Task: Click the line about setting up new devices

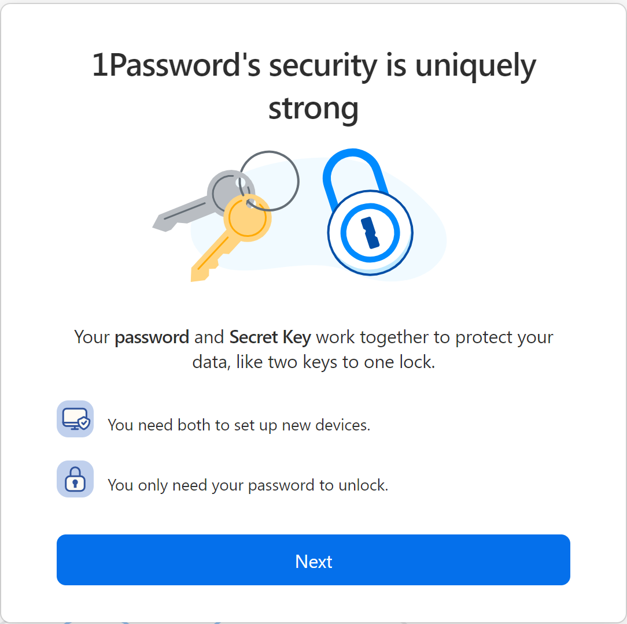Action: (239, 425)
